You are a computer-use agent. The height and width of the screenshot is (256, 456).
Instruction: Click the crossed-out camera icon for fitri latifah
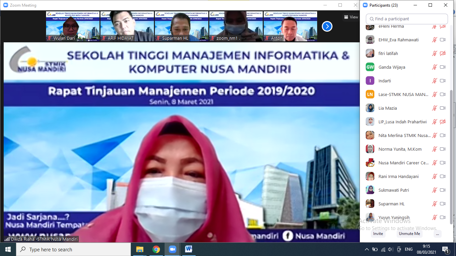click(x=443, y=53)
